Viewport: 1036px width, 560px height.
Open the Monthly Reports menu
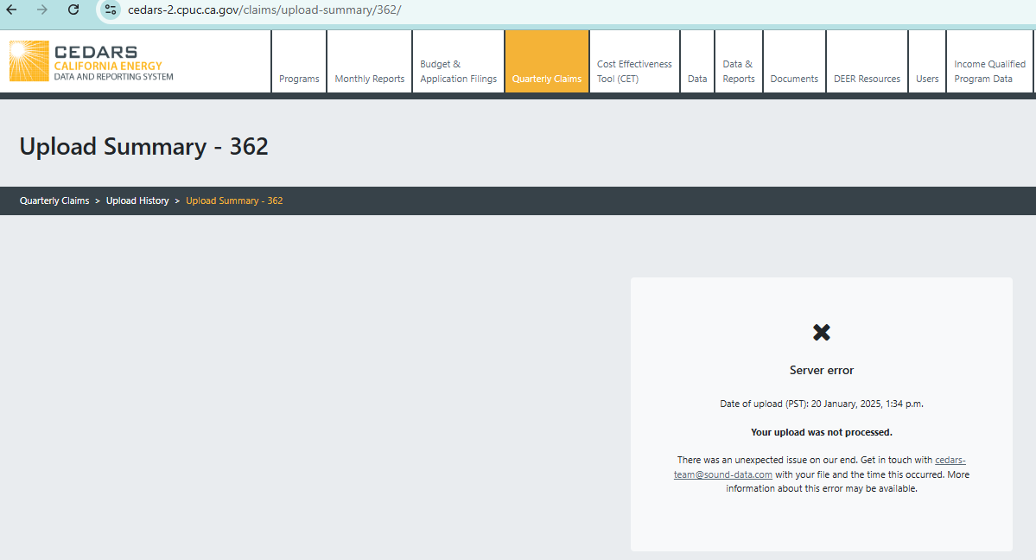pyautogui.click(x=369, y=79)
